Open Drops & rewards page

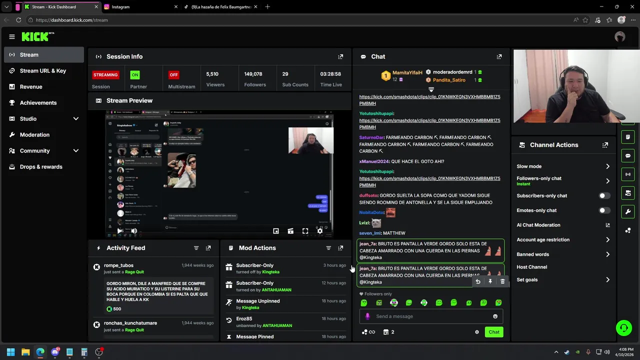(44, 167)
